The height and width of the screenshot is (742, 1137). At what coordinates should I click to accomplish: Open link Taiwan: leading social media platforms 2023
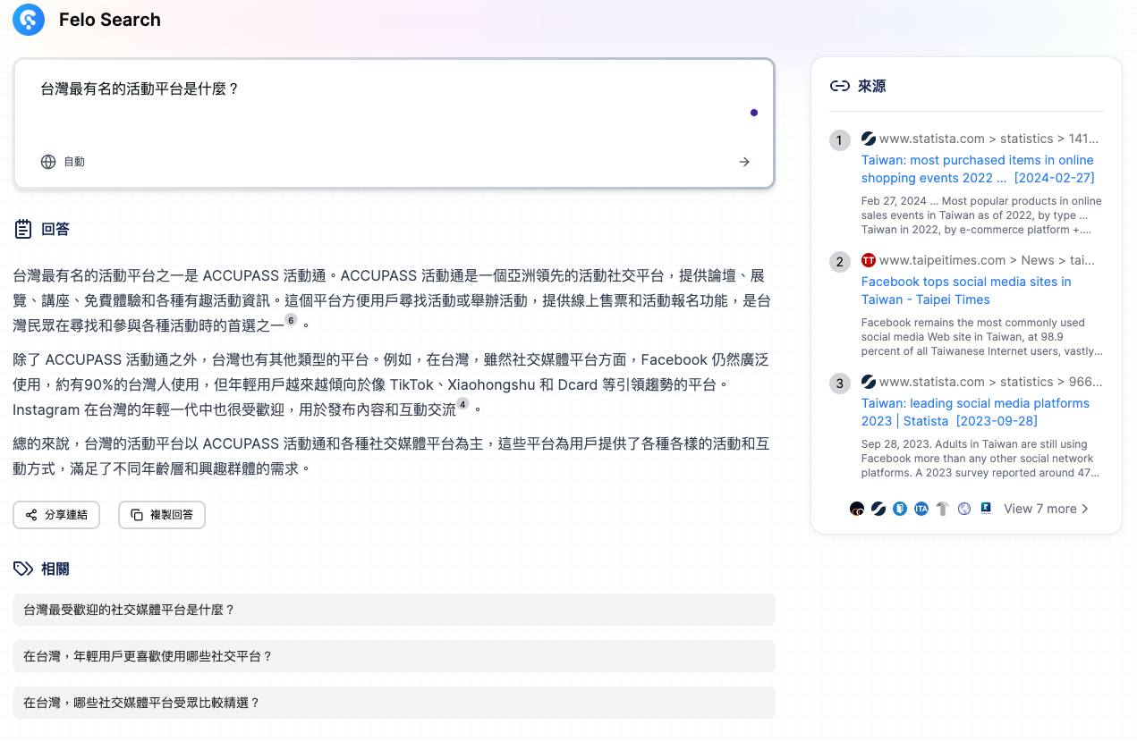(x=975, y=412)
